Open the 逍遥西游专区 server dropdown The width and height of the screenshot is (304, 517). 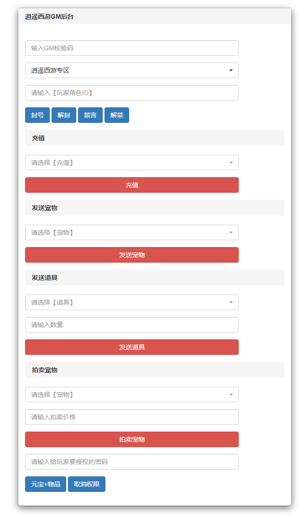pyautogui.click(x=131, y=70)
